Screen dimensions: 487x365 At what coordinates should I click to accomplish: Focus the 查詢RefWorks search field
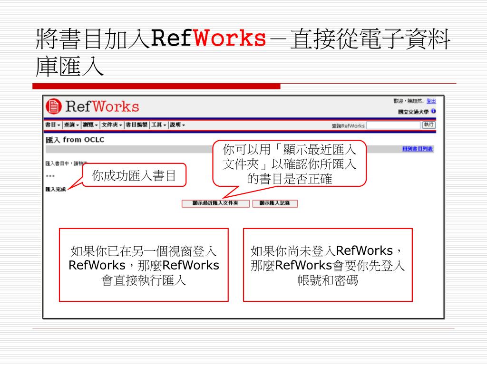393,125
